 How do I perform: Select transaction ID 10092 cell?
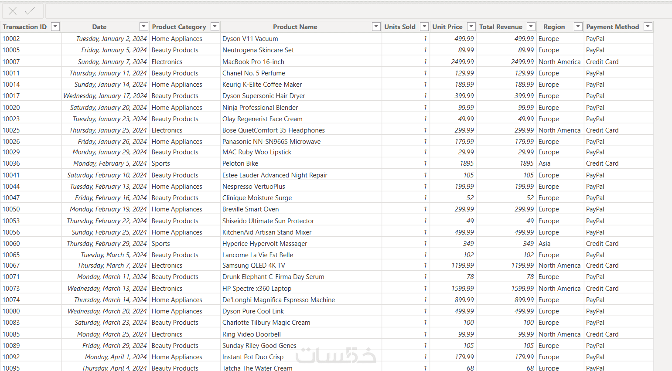point(31,357)
